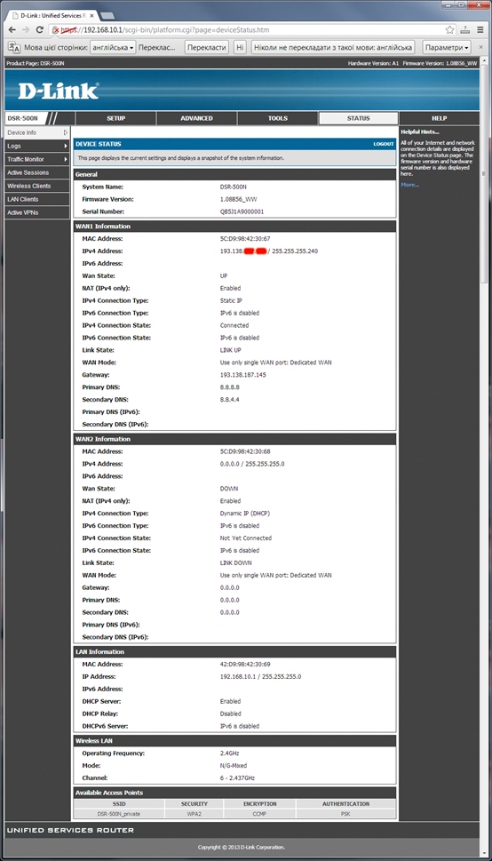Open Active VPNs sidebar item
This screenshot has height=861, width=492.
click(37, 212)
